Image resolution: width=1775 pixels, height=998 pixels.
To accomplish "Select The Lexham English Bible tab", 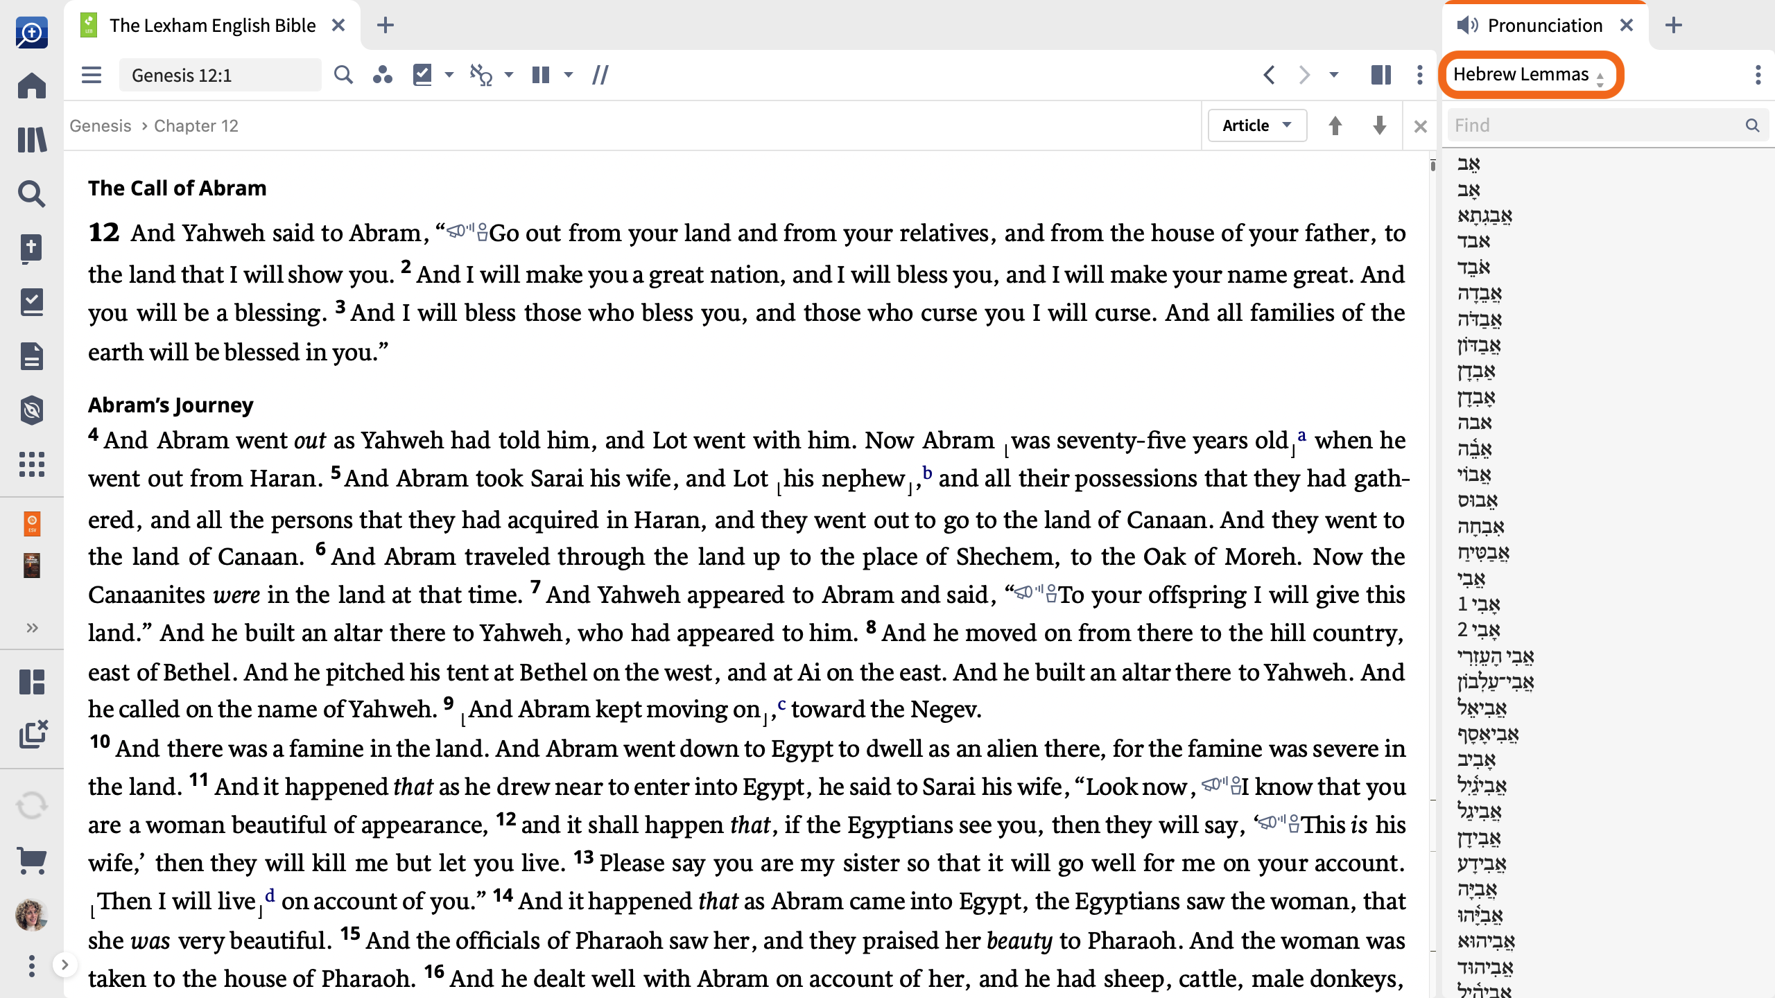I will tap(211, 26).
